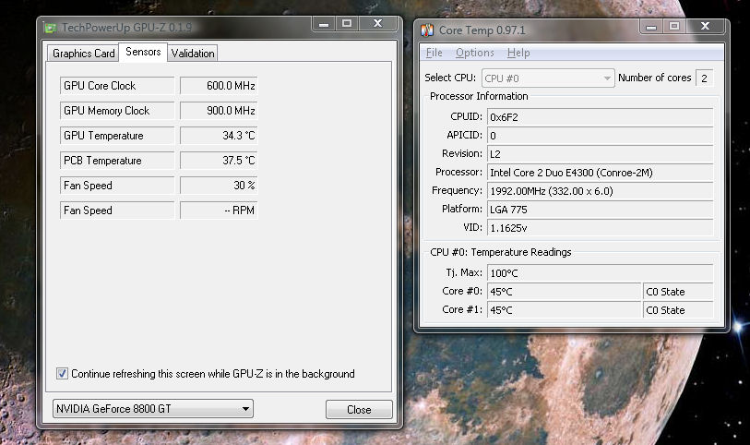Click the Core #1 temperature field
Viewport: 750px width, 445px height.
(x=565, y=310)
